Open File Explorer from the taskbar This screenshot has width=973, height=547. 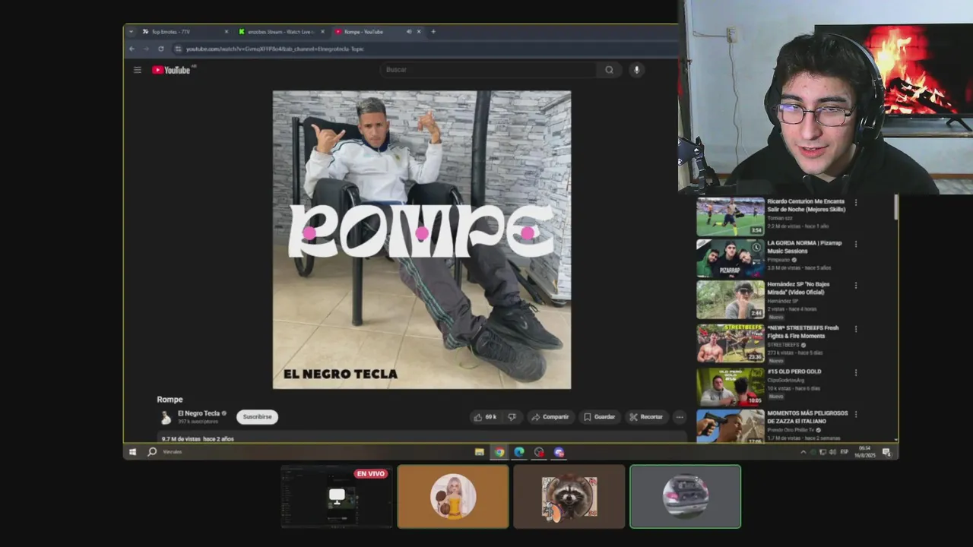479,452
